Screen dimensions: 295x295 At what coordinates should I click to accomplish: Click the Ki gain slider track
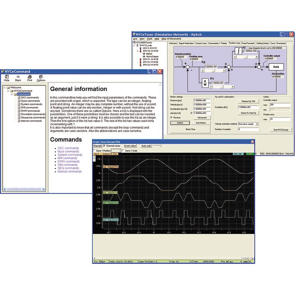click(x=246, y=57)
